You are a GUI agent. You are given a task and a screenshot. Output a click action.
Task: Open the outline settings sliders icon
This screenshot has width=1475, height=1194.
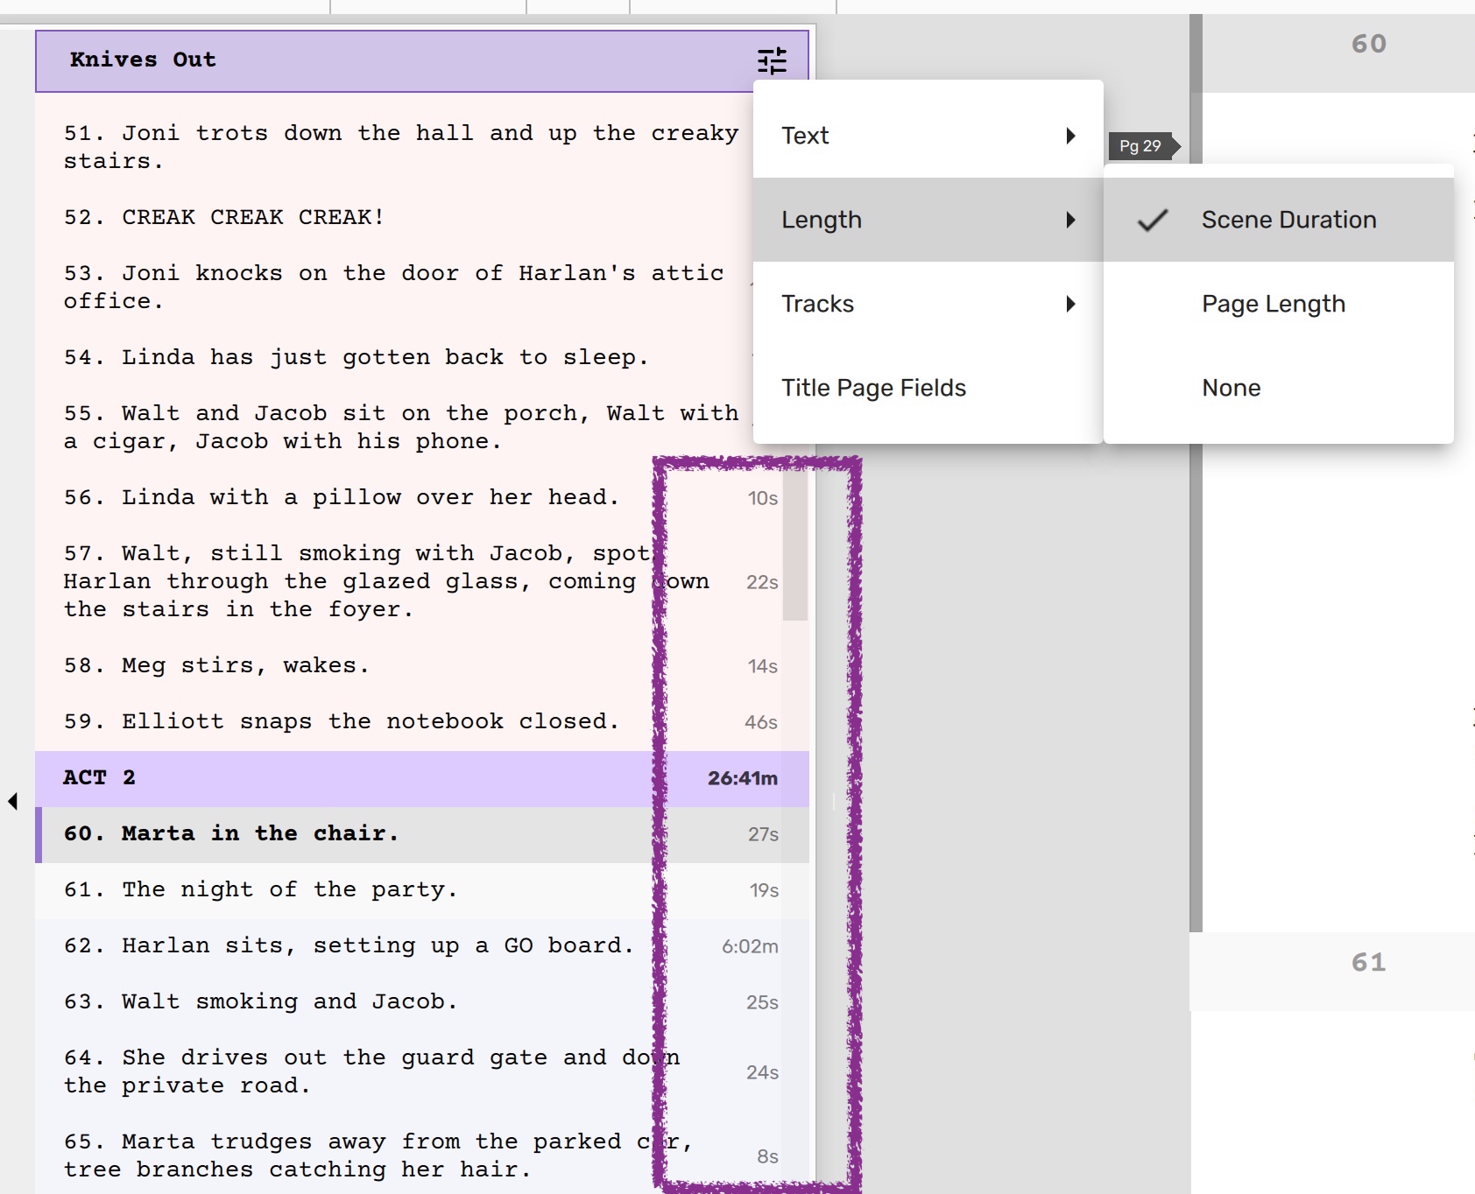click(772, 60)
